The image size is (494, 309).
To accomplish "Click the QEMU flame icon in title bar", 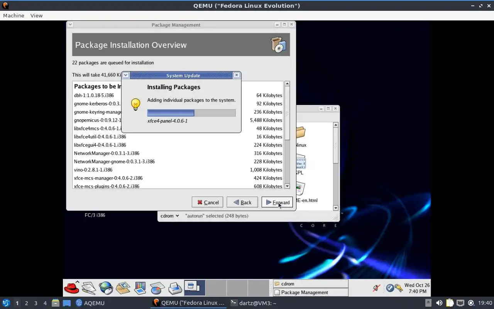I will pyautogui.click(x=5, y=6).
